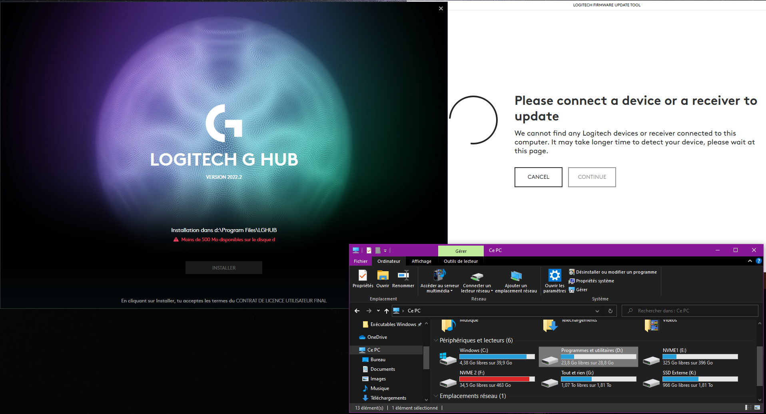Switch to Outils de lecteur tab
The image size is (766, 414).
click(x=461, y=261)
